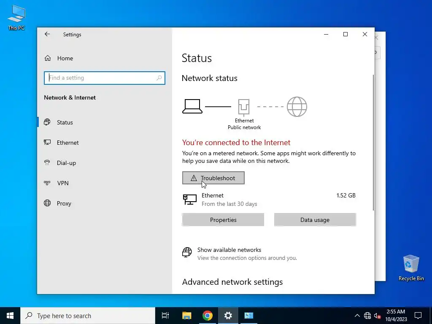Click the Advanced network settings heading
The height and width of the screenshot is (324, 432).
[x=232, y=282]
